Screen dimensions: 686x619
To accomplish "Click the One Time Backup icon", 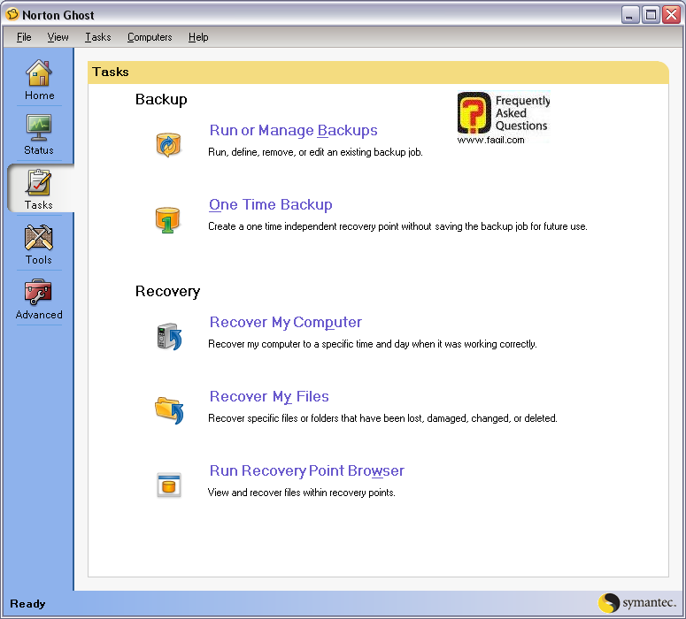I will pyautogui.click(x=168, y=219).
